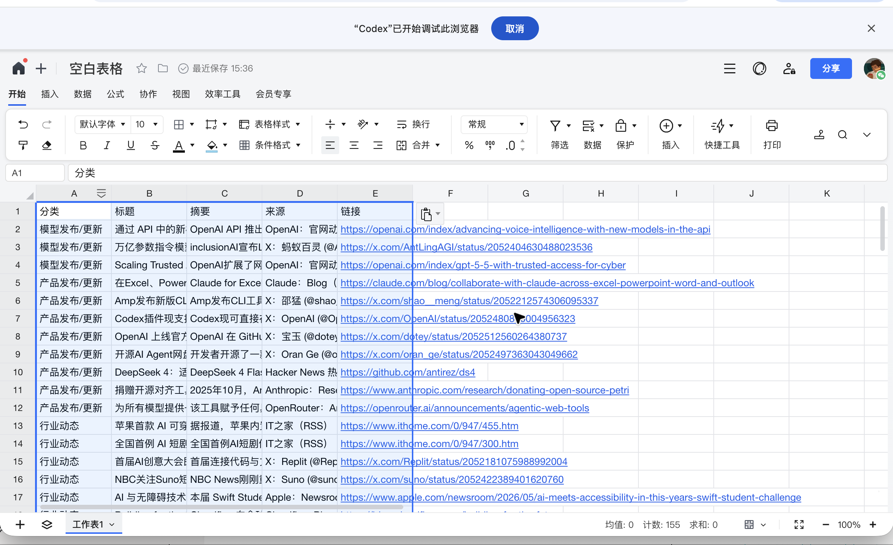The height and width of the screenshot is (545, 893).
Task: Click the borders grid icon
Action: (x=179, y=124)
